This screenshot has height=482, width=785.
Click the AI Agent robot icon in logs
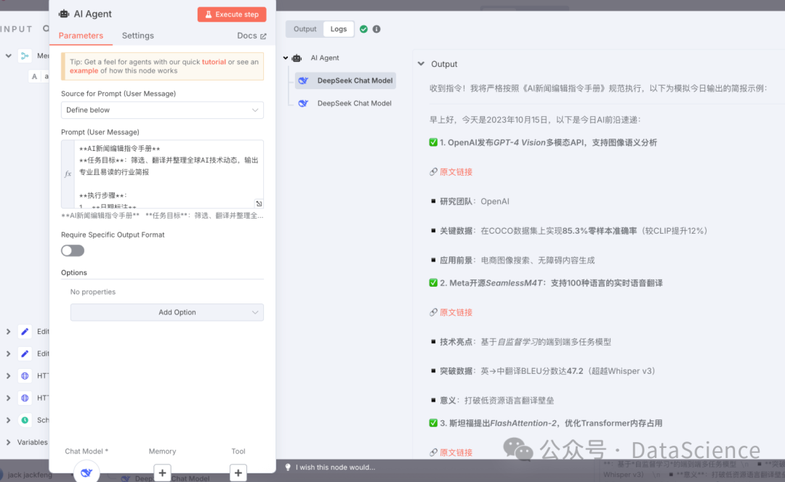(297, 58)
